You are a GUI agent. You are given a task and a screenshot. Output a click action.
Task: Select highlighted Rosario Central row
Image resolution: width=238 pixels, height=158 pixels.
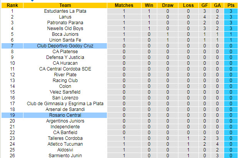(65, 115)
